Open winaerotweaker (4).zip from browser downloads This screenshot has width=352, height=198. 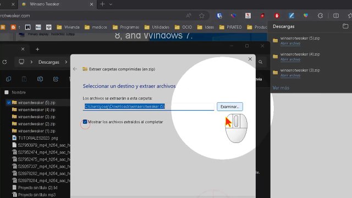290,59
